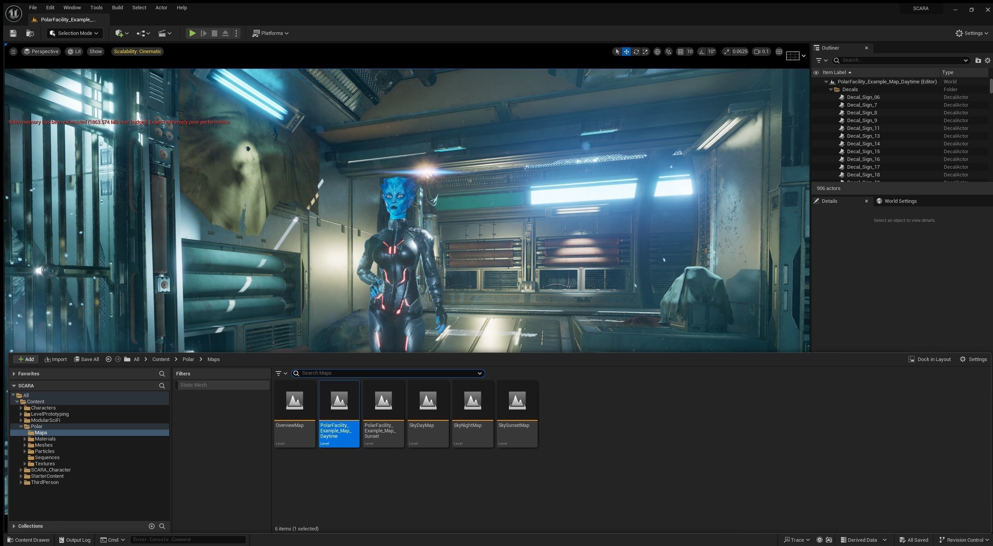This screenshot has width=993, height=546.
Task: Select the SkyNightMap level thumbnail
Action: (x=472, y=401)
